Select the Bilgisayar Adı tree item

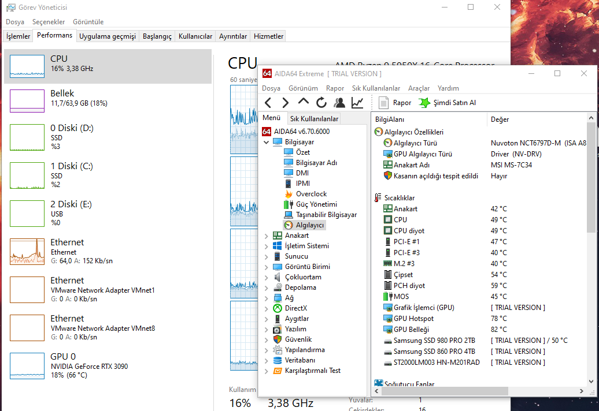310,162
